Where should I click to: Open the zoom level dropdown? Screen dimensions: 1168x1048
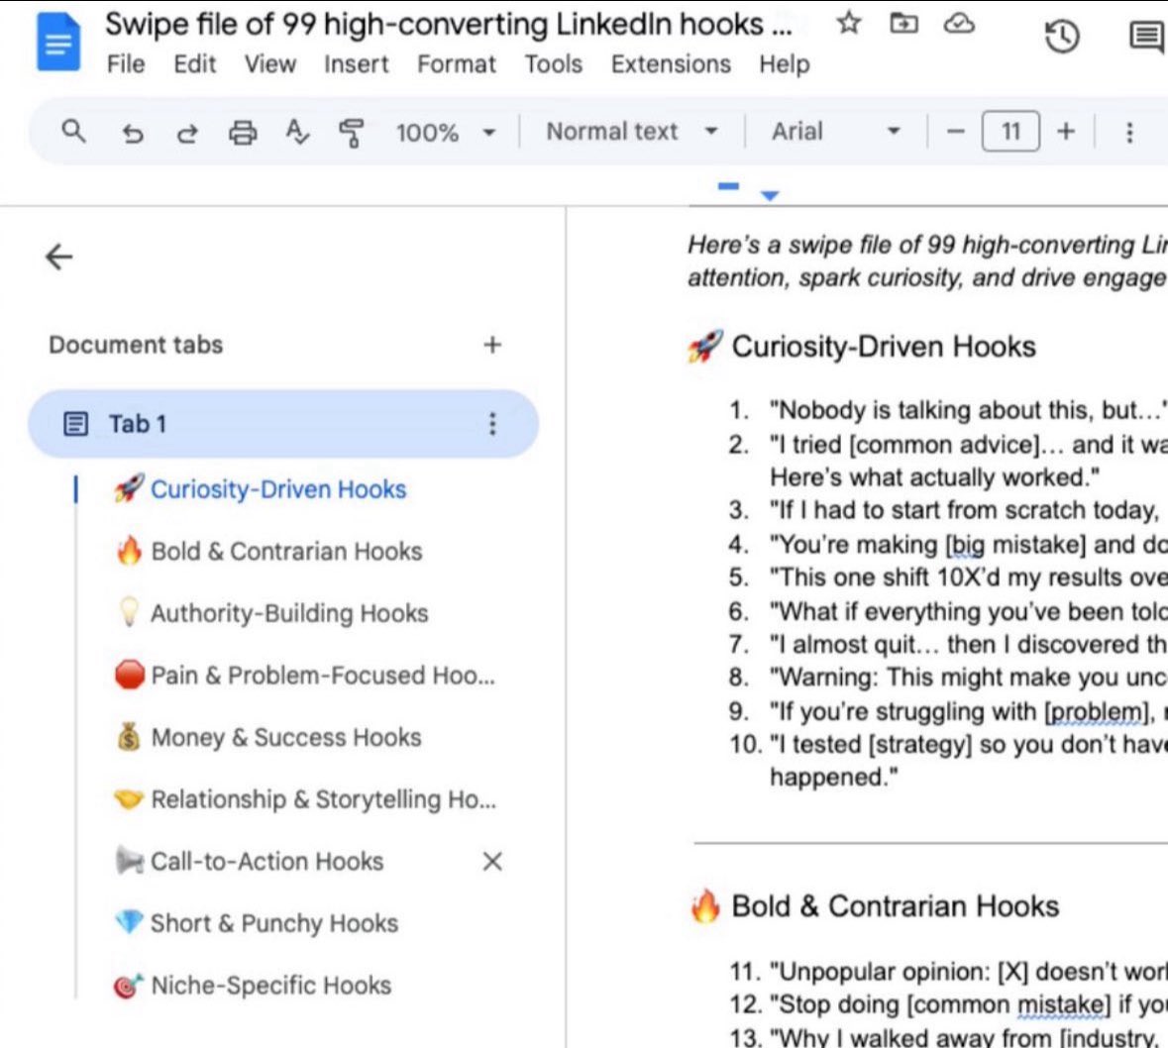445,131
